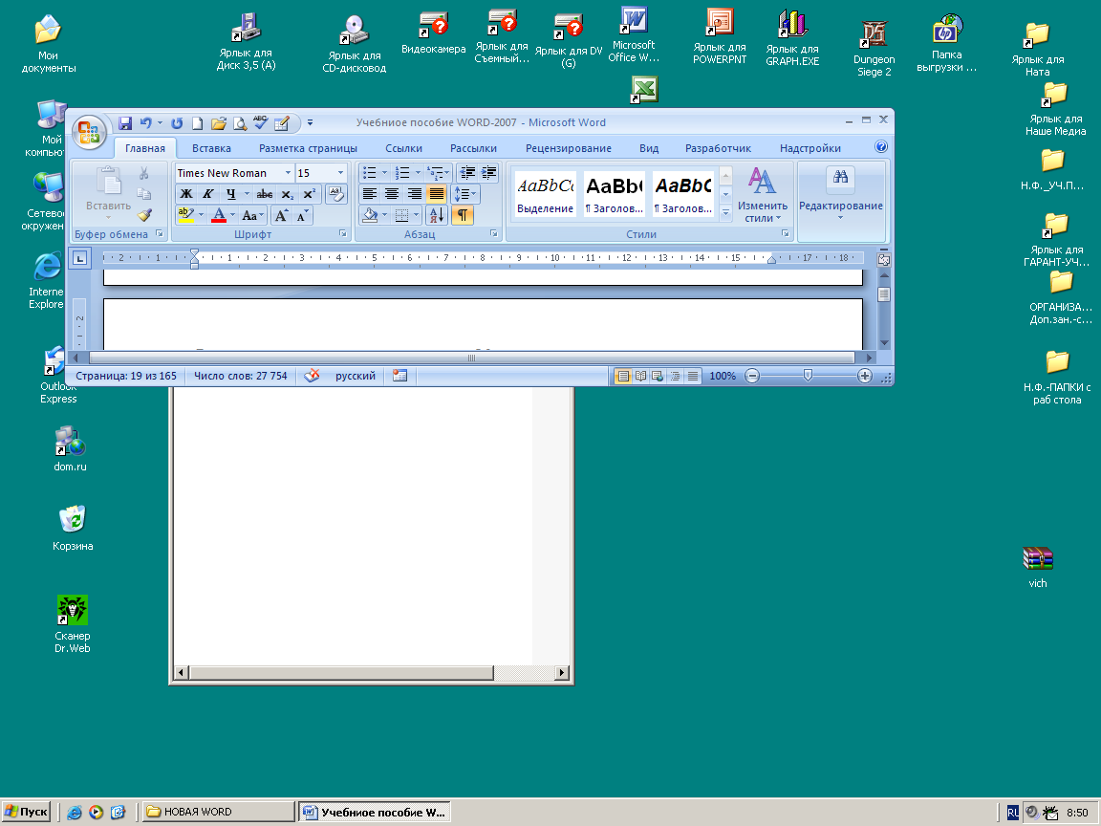1101x826 pixels.
Task: Clear formatting with the eraser icon
Action: (x=336, y=194)
